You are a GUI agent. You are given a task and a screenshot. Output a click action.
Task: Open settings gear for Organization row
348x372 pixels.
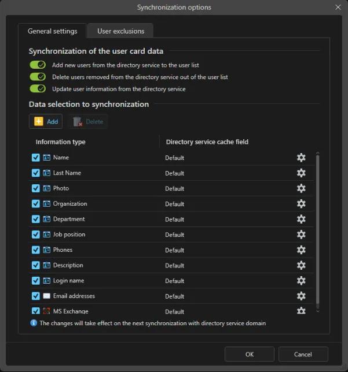coord(301,204)
